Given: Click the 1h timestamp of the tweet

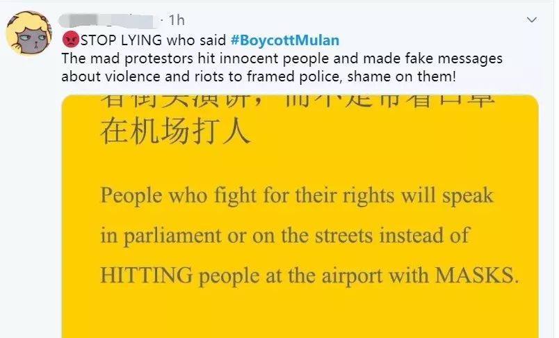Looking at the screenshot, I should tap(177, 20).
